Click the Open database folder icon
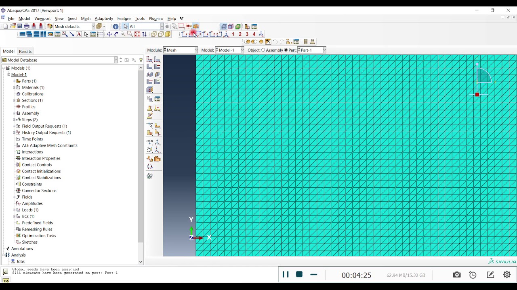This screenshot has width=517, height=290. (x=13, y=26)
